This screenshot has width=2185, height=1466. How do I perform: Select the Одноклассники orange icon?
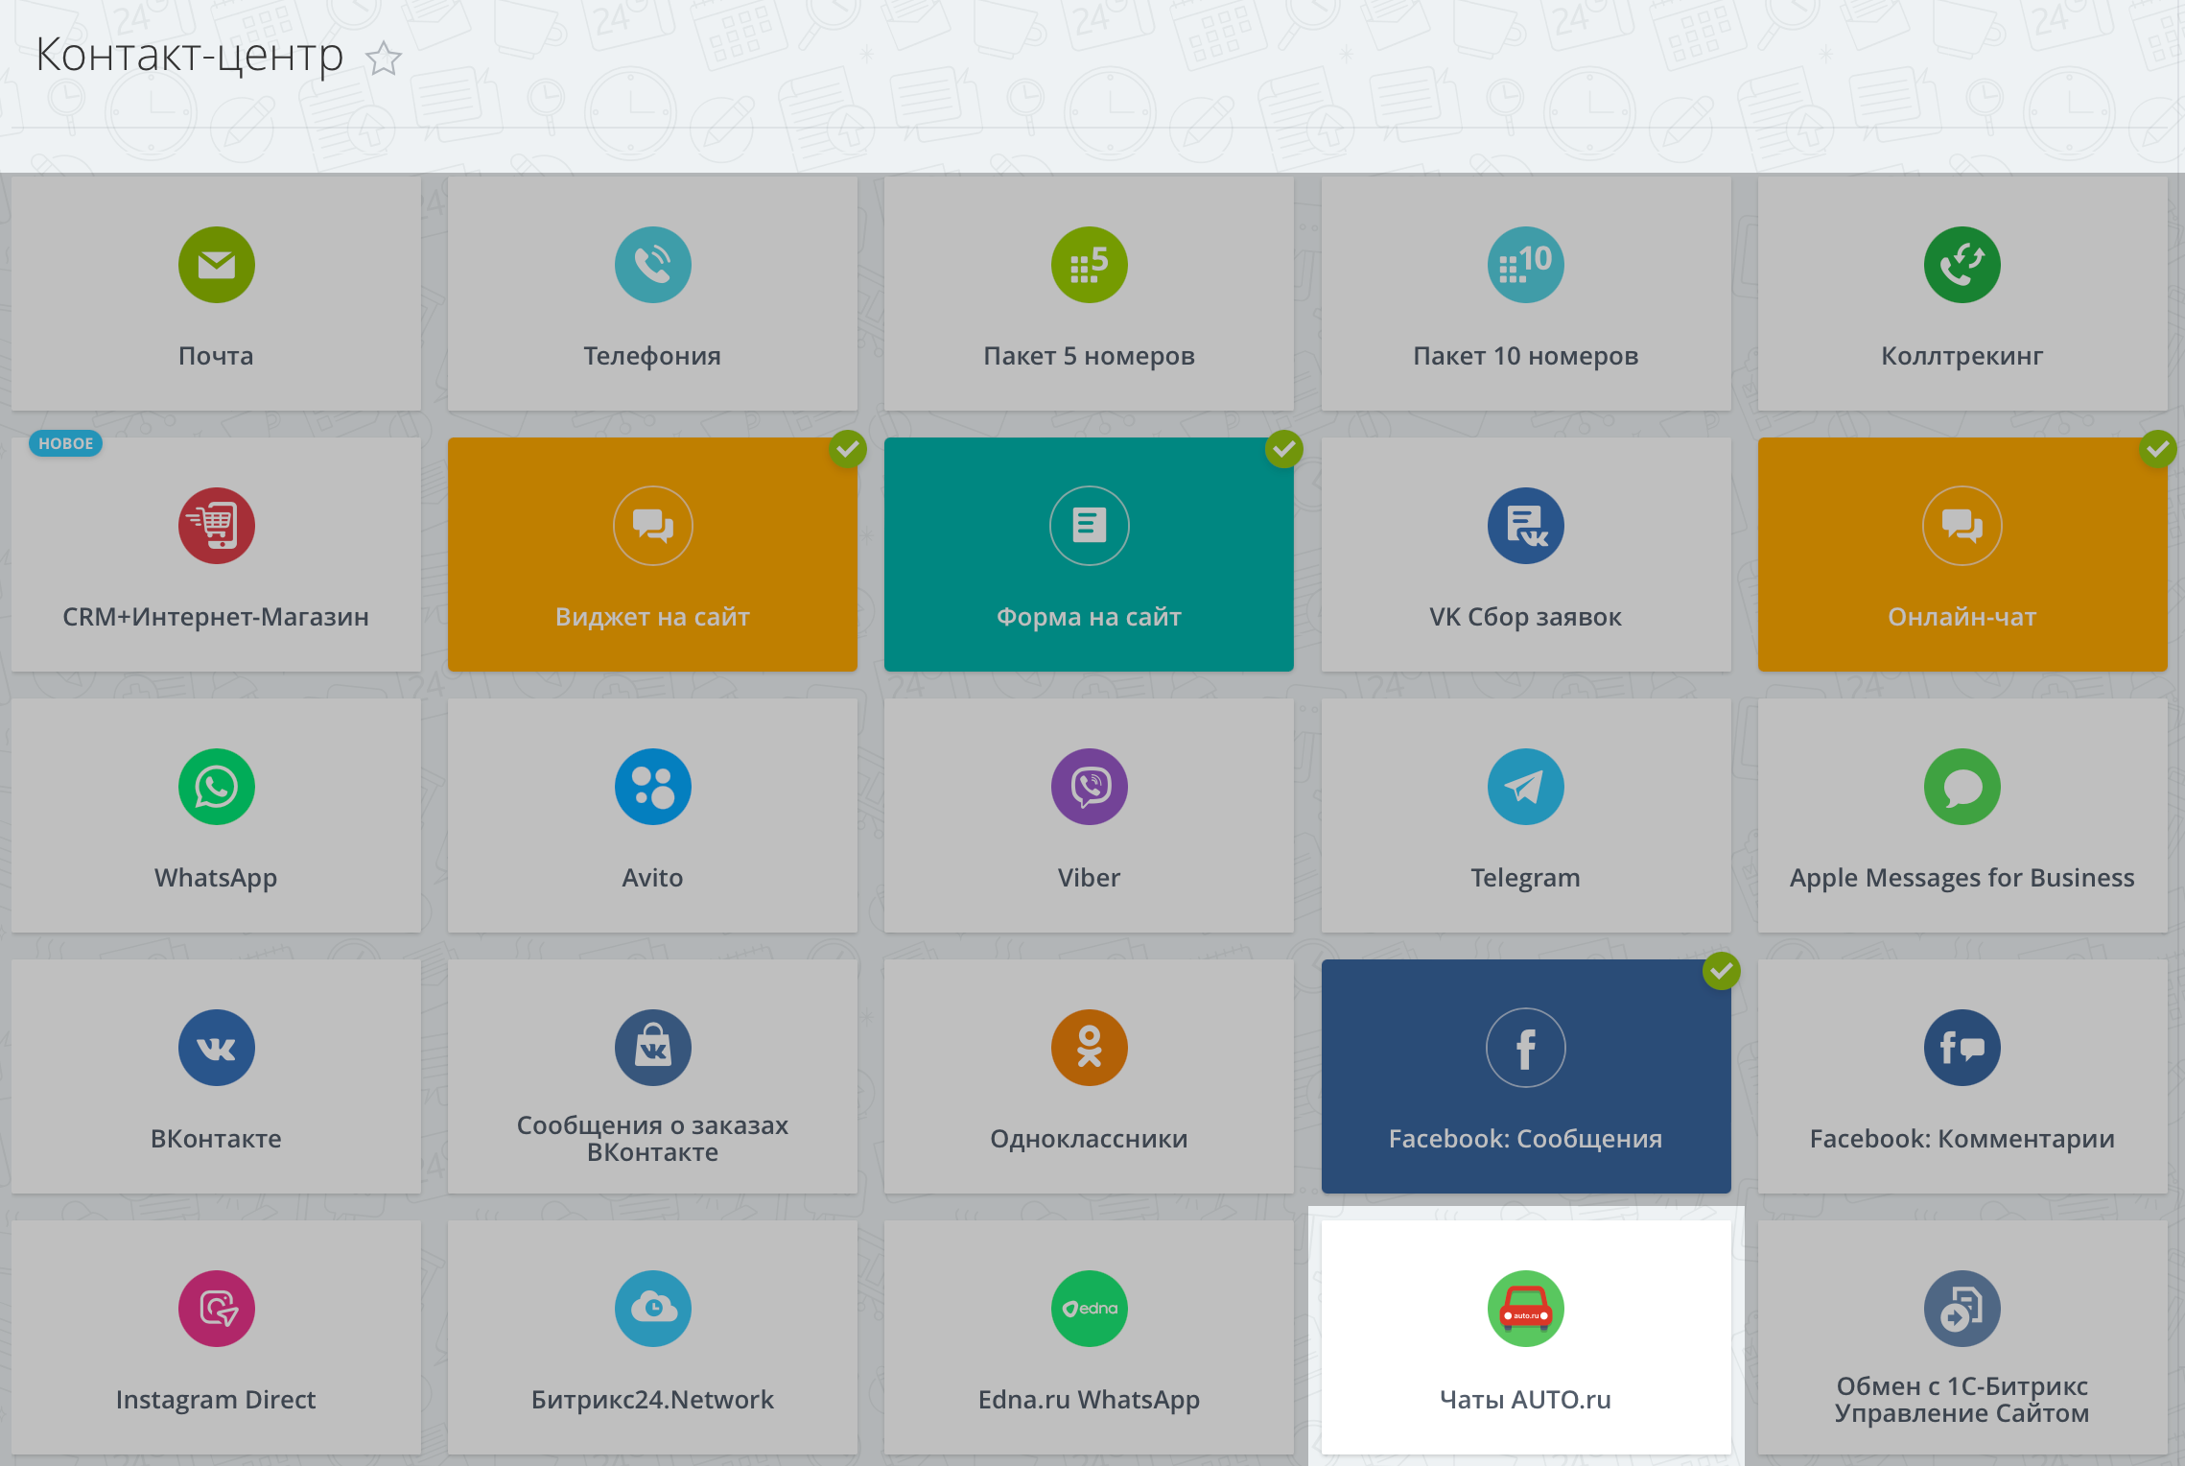pos(1089,1048)
